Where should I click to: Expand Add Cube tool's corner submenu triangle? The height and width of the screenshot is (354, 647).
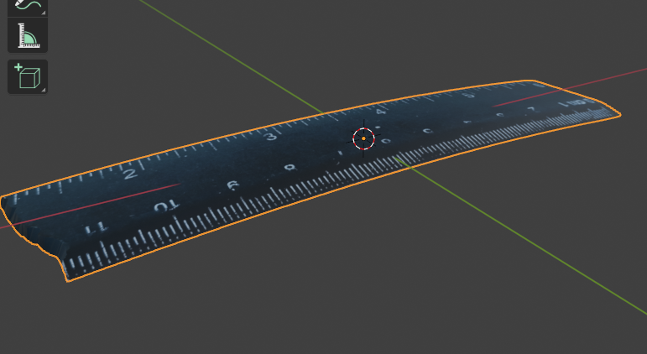[x=44, y=89]
